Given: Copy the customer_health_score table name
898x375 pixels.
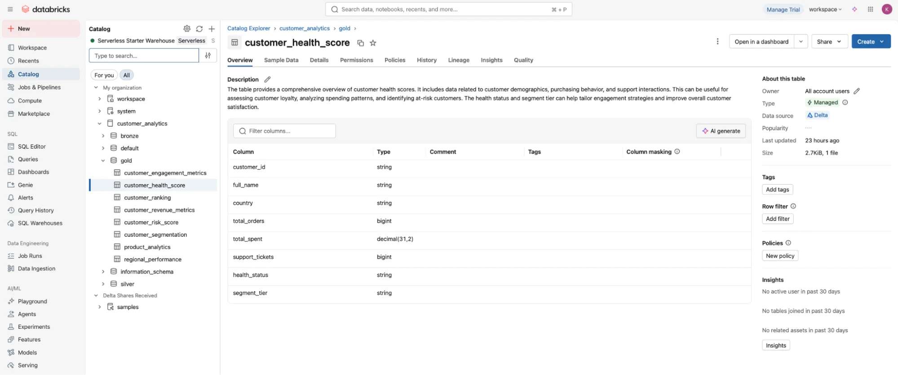Looking at the screenshot, I should pos(360,43).
